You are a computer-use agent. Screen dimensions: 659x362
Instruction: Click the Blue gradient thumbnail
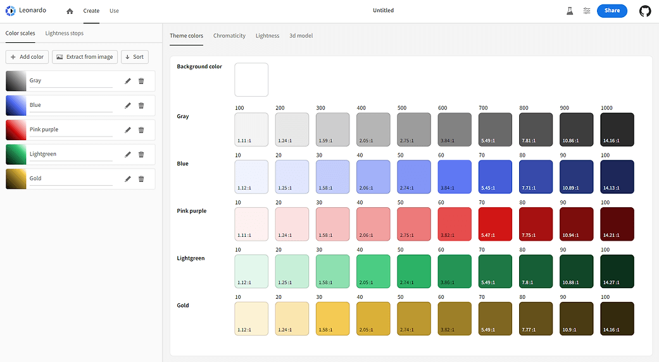[16, 106]
